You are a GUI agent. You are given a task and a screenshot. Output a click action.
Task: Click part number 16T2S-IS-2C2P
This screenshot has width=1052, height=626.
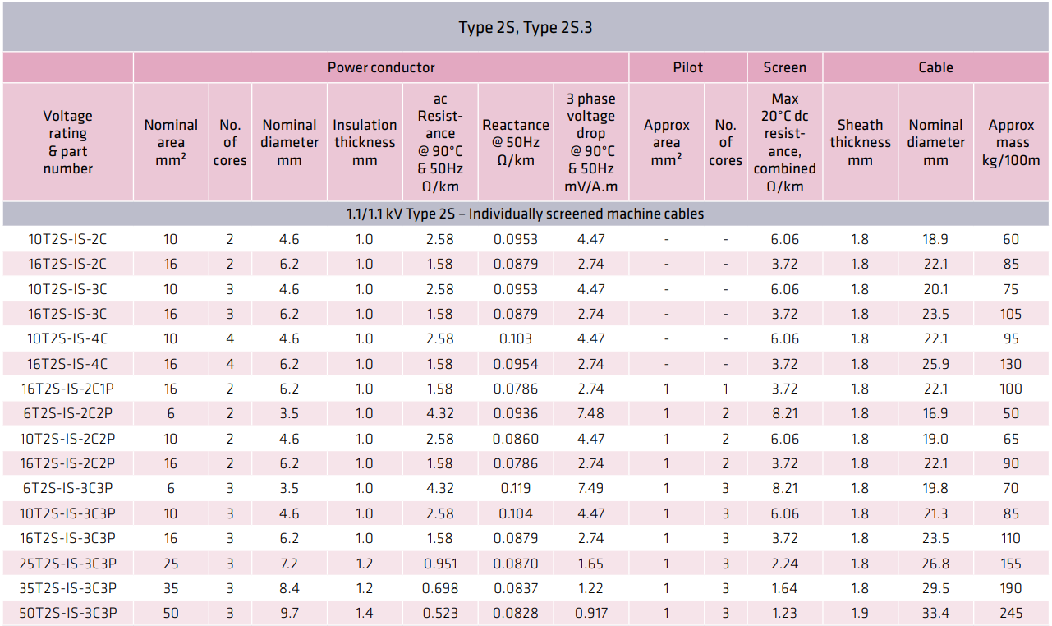click(68, 463)
